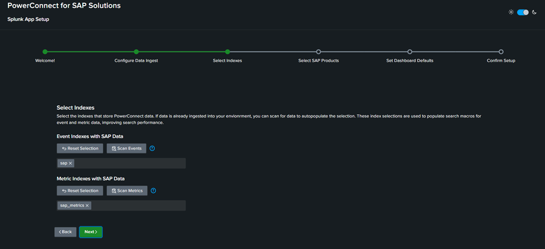Click the sun light-mode icon
The width and height of the screenshot is (545, 249).
511,12
